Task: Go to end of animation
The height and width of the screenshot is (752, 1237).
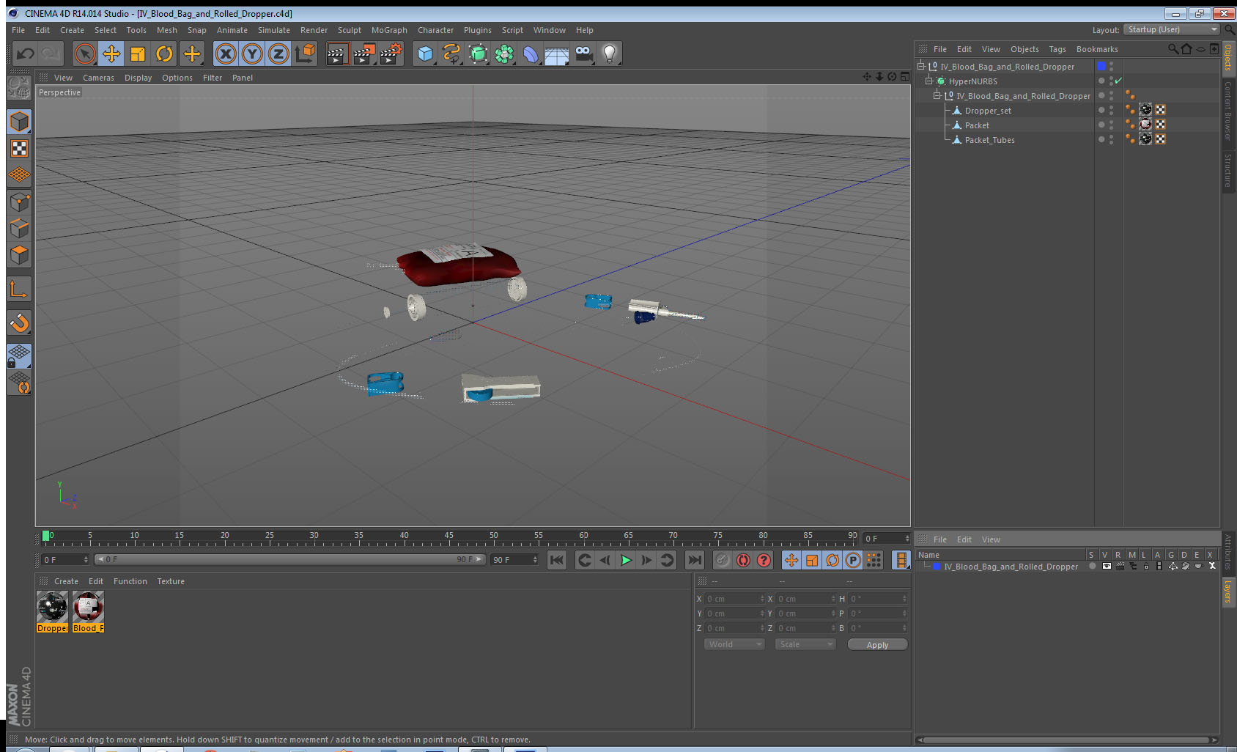Action: 694,560
